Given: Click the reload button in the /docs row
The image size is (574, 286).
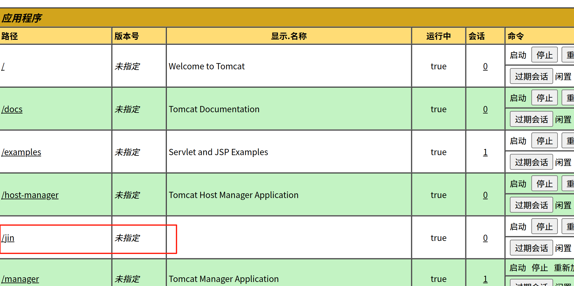Looking at the screenshot, I should click(568, 98).
